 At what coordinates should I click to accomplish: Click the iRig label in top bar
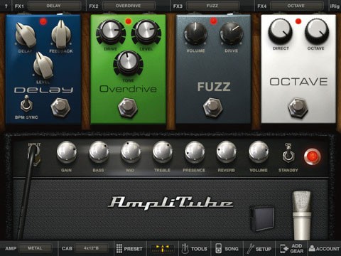tap(335, 6)
